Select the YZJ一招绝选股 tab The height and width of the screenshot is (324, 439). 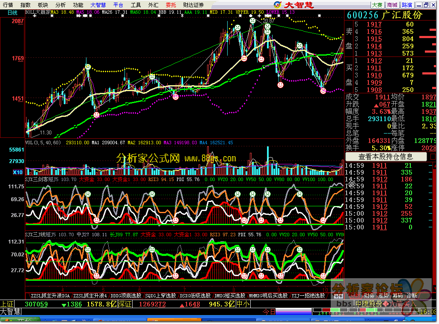[308, 295]
